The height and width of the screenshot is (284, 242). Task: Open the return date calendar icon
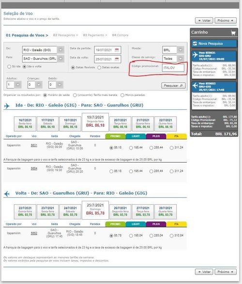(x=117, y=59)
